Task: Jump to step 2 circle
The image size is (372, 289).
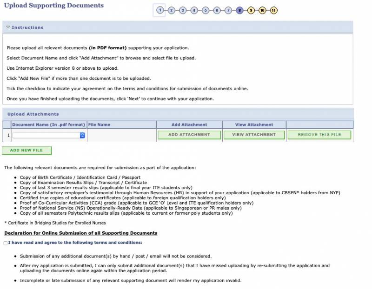Action: pyautogui.click(x=171, y=10)
